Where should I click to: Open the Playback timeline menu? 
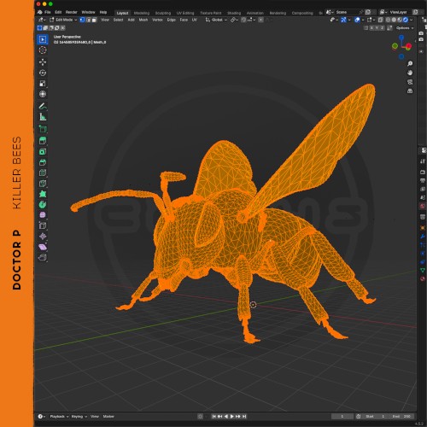coord(59,416)
